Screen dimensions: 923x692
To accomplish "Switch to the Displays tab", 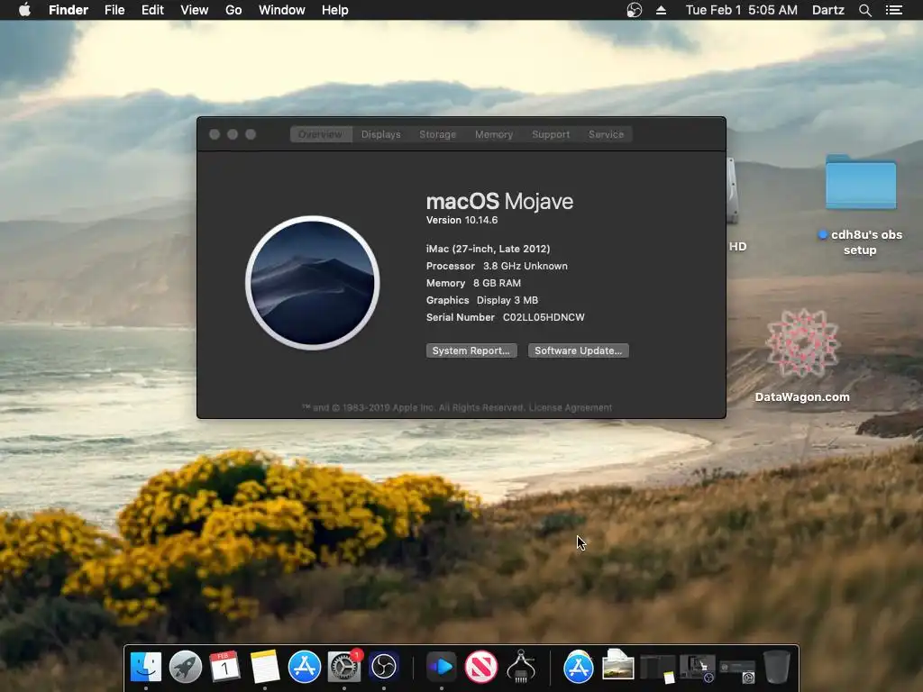I will [x=381, y=134].
